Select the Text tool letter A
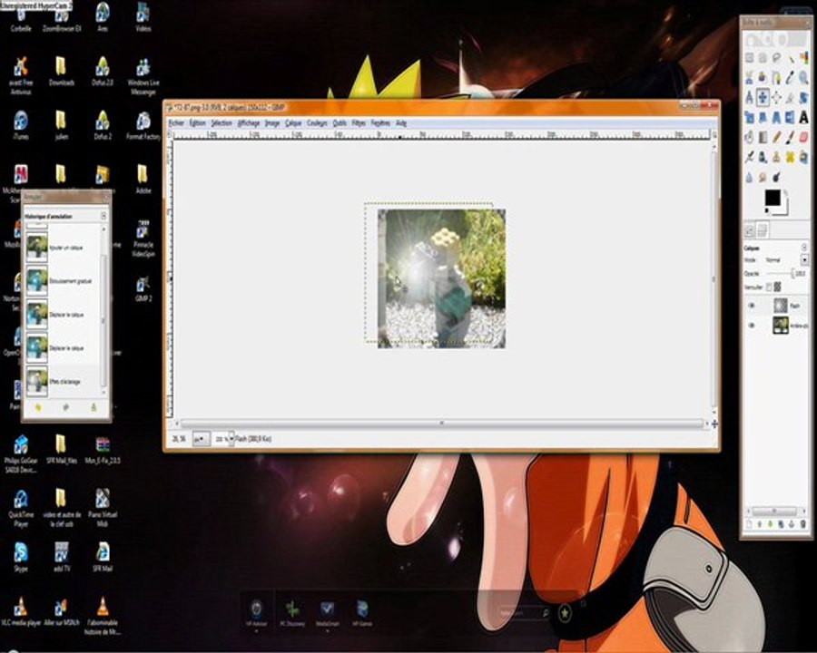Viewport: 817px width, 653px height. coord(804,117)
